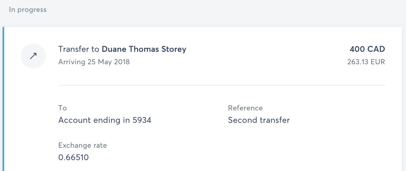406x171 pixels.
Task: Open recipient name Duane Thomas Storey
Action: 144,49
